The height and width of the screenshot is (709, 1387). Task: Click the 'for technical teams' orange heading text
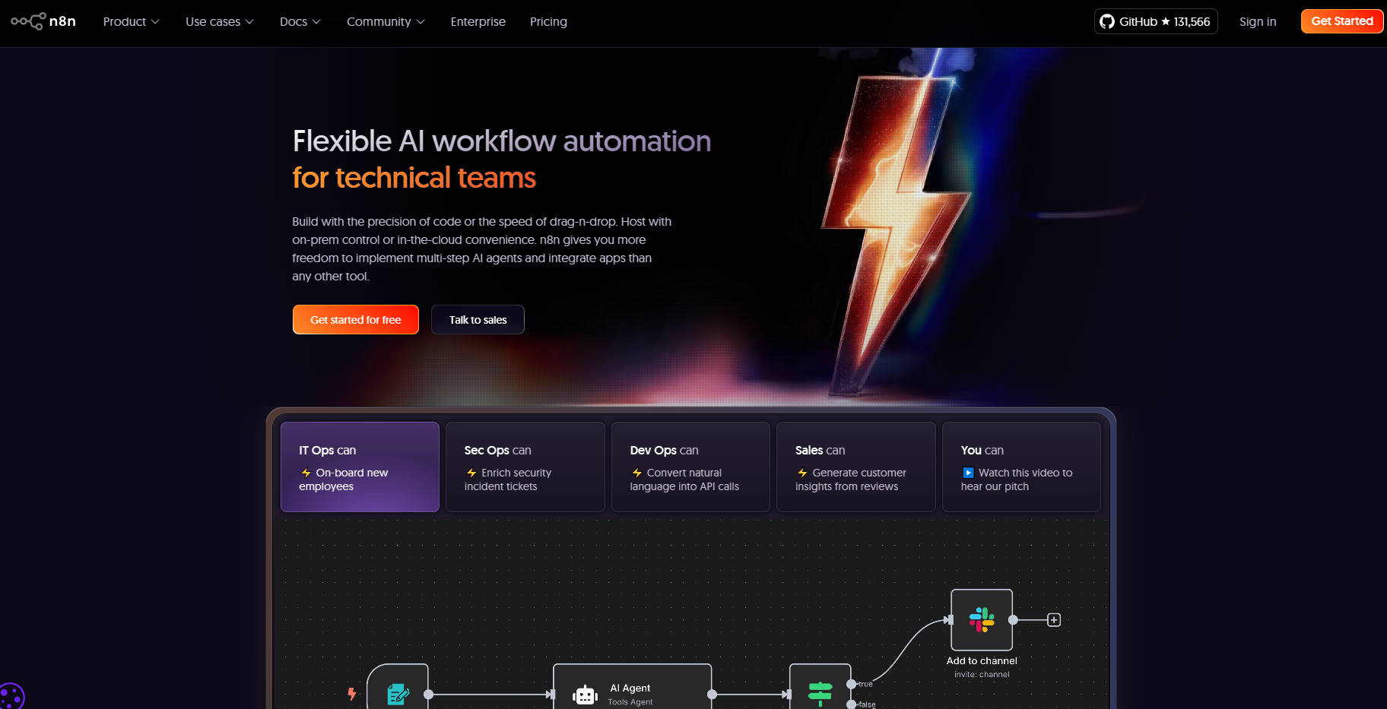click(414, 178)
